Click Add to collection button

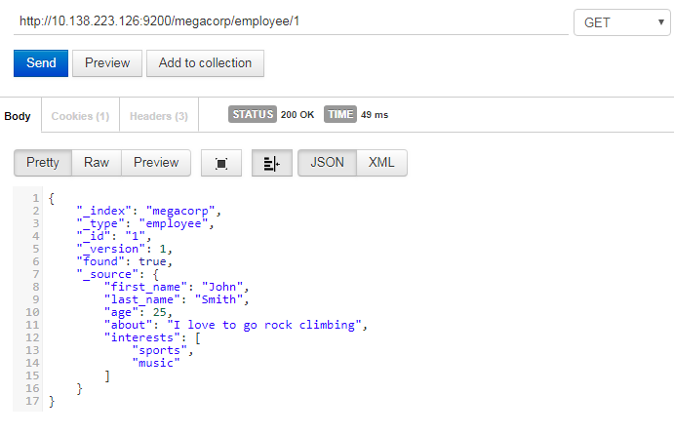coord(205,63)
